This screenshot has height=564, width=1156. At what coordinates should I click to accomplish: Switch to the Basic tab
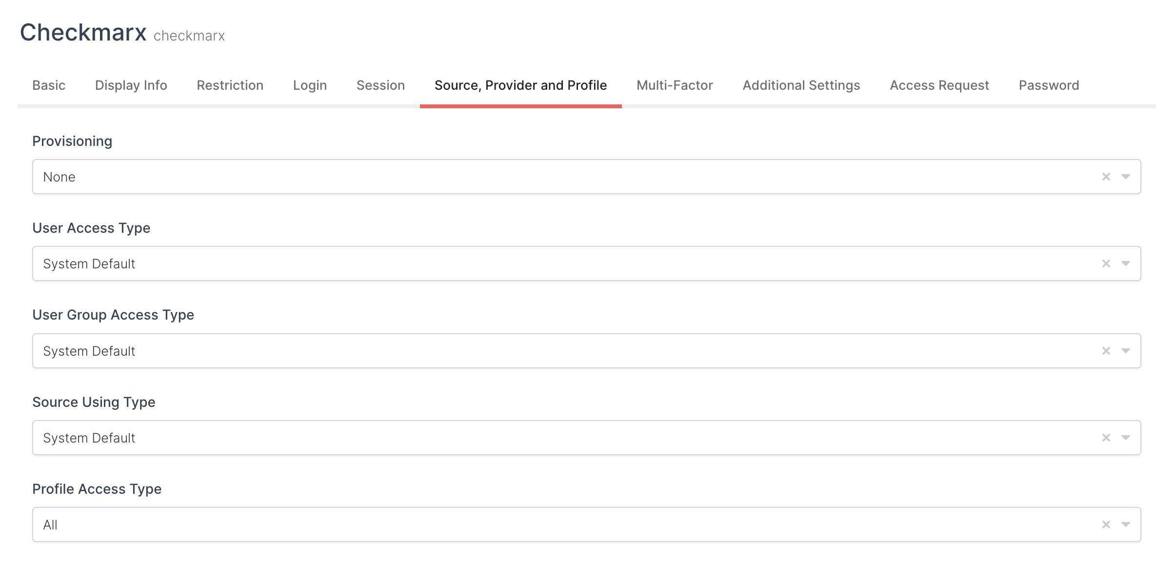click(x=49, y=85)
